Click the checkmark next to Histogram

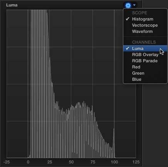(x=128, y=19)
